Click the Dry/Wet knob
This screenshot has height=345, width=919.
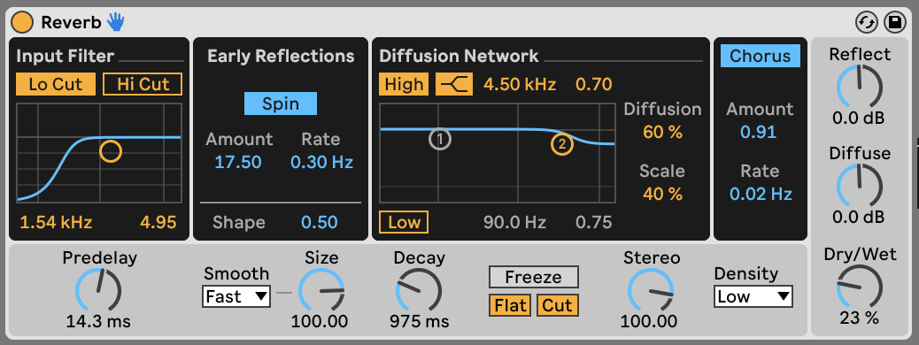click(859, 287)
